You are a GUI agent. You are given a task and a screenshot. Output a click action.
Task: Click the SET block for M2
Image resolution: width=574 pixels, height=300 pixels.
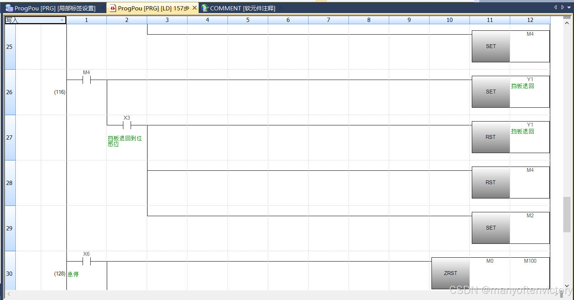click(491, 228)
